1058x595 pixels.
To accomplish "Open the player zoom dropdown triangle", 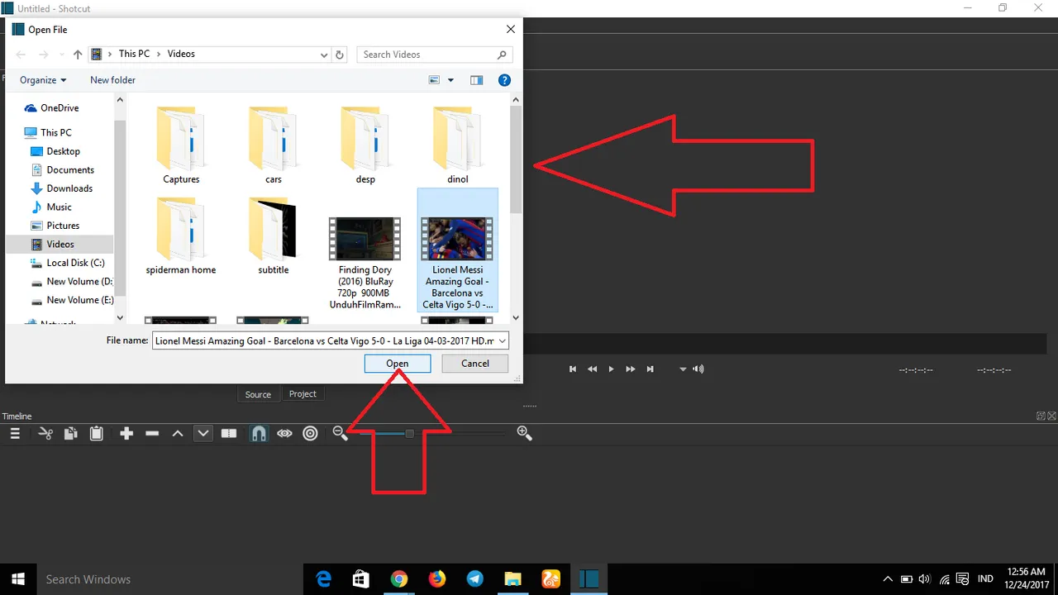I will pos(683,369).
